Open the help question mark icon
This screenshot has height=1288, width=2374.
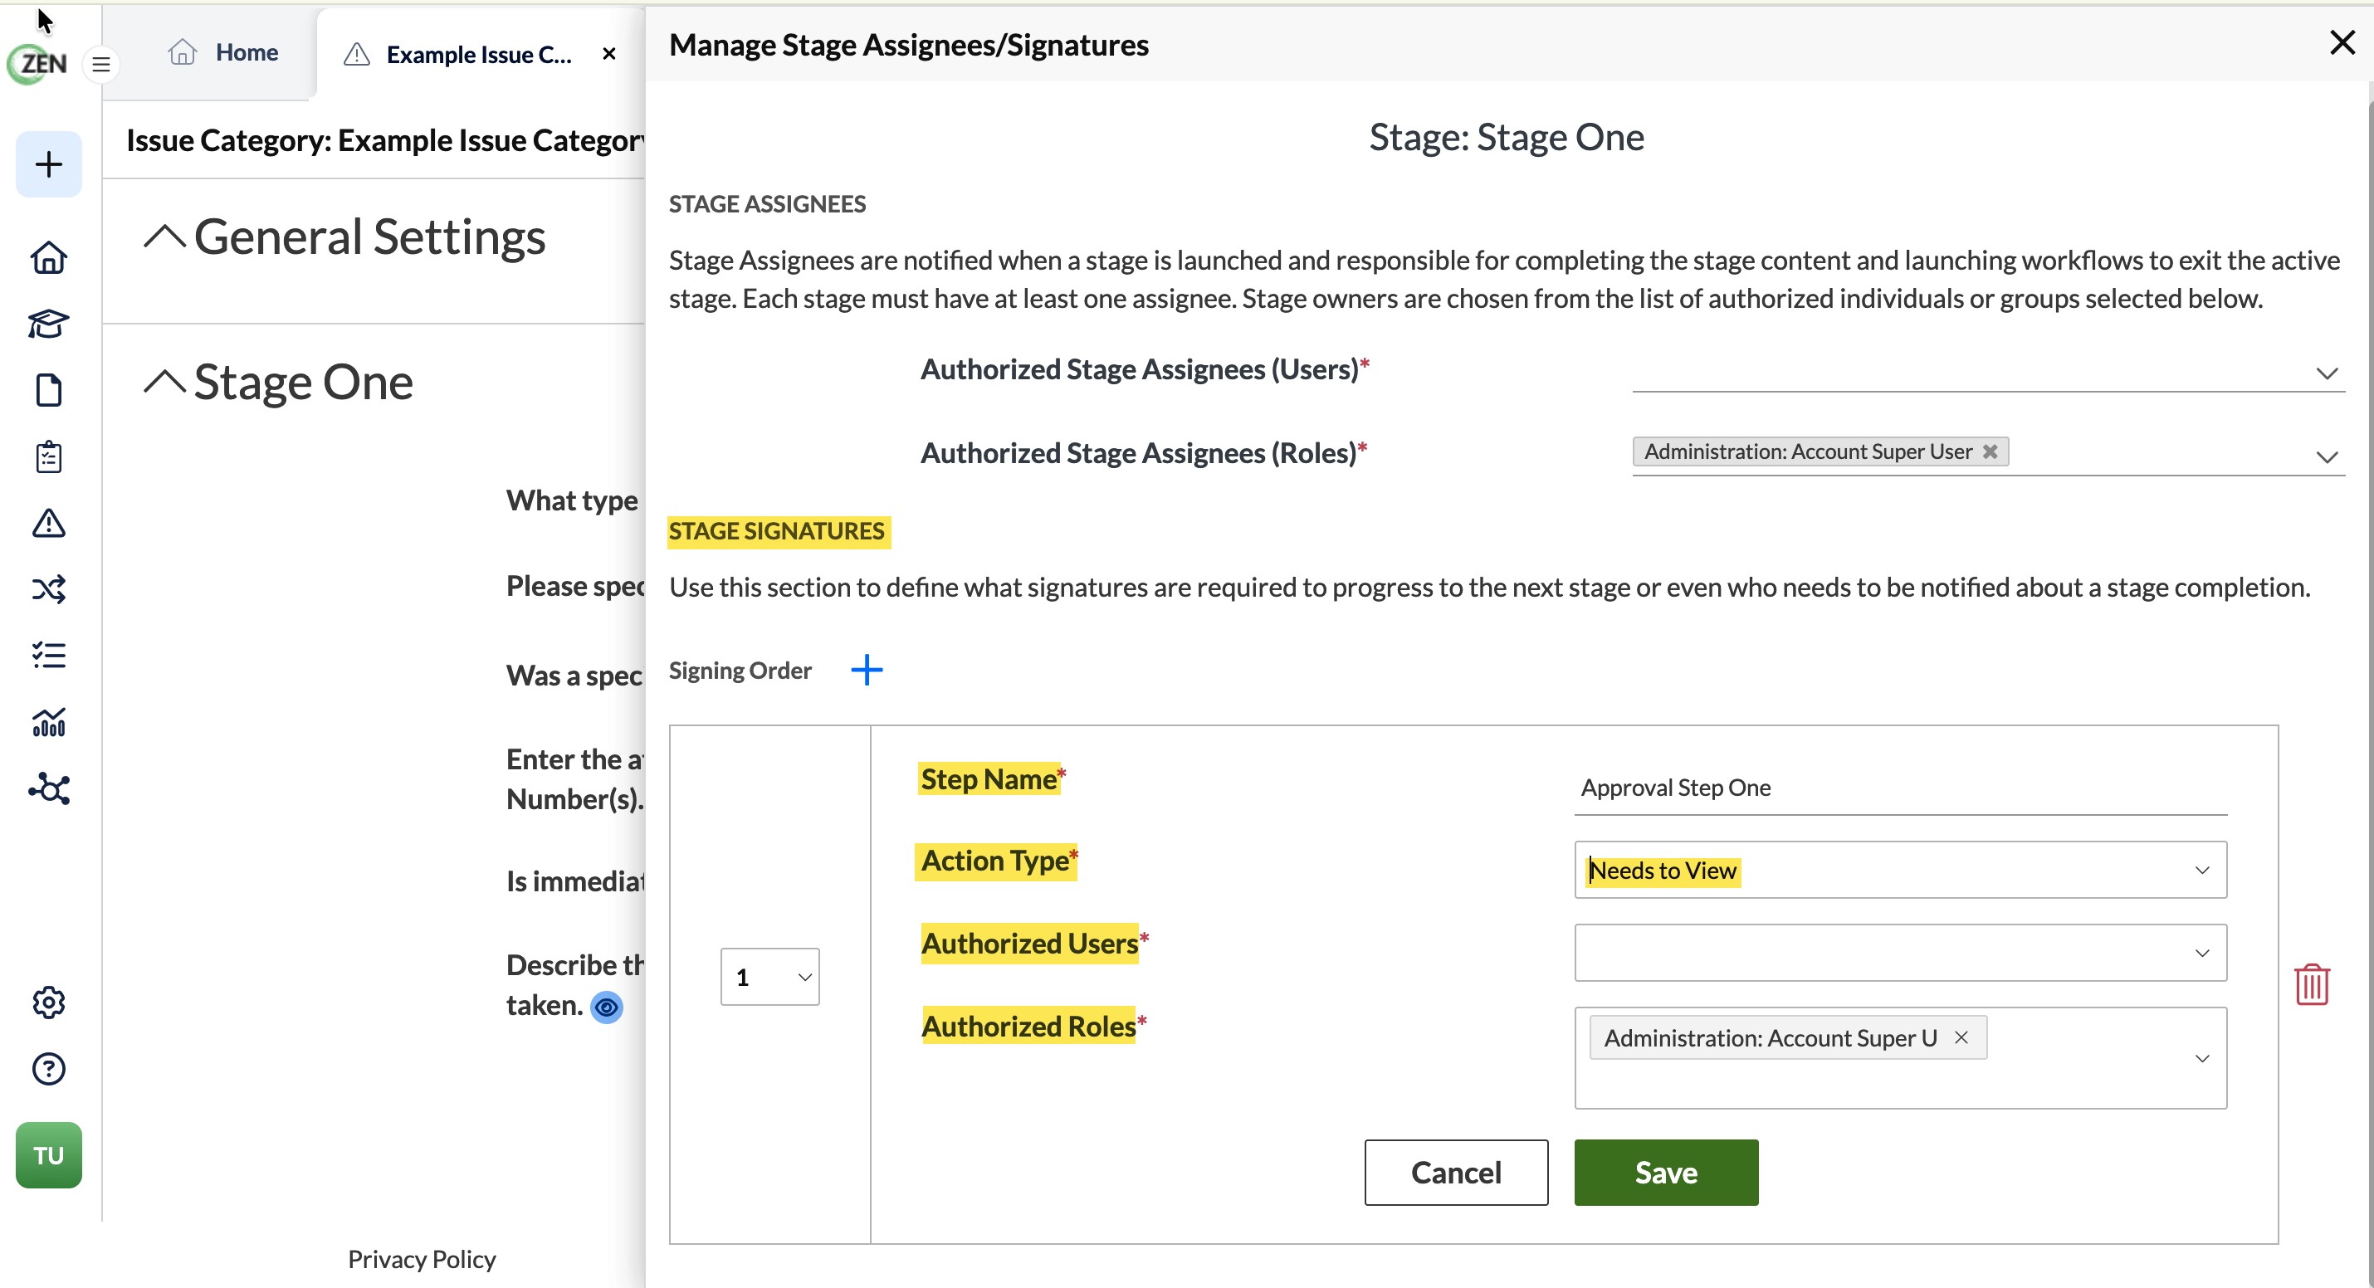pos(49,1069)
